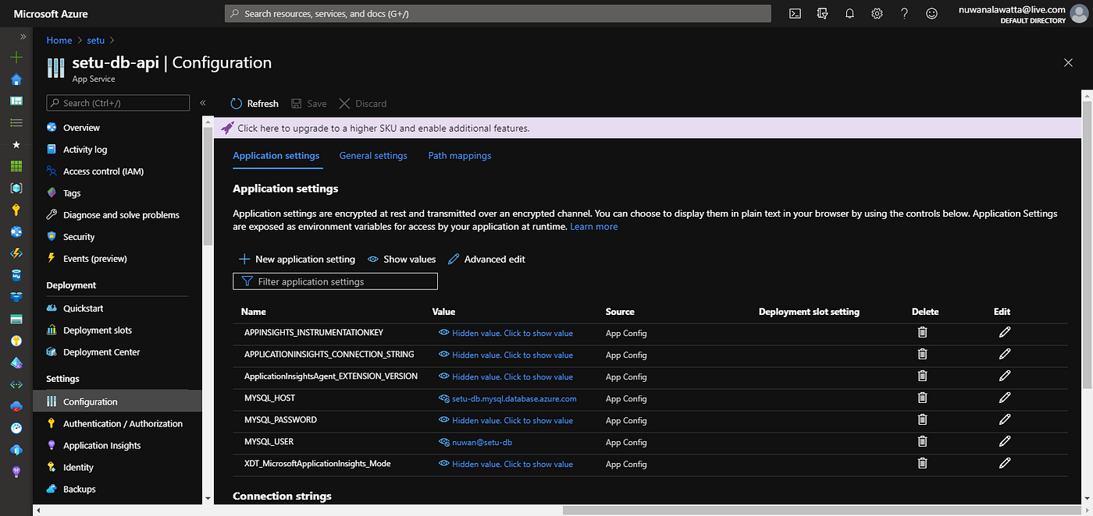Delete MYSQL_PASSWORD setting
Image resolution: width=1093 pixels, height=516 pixels.
(x=922, y=420)
